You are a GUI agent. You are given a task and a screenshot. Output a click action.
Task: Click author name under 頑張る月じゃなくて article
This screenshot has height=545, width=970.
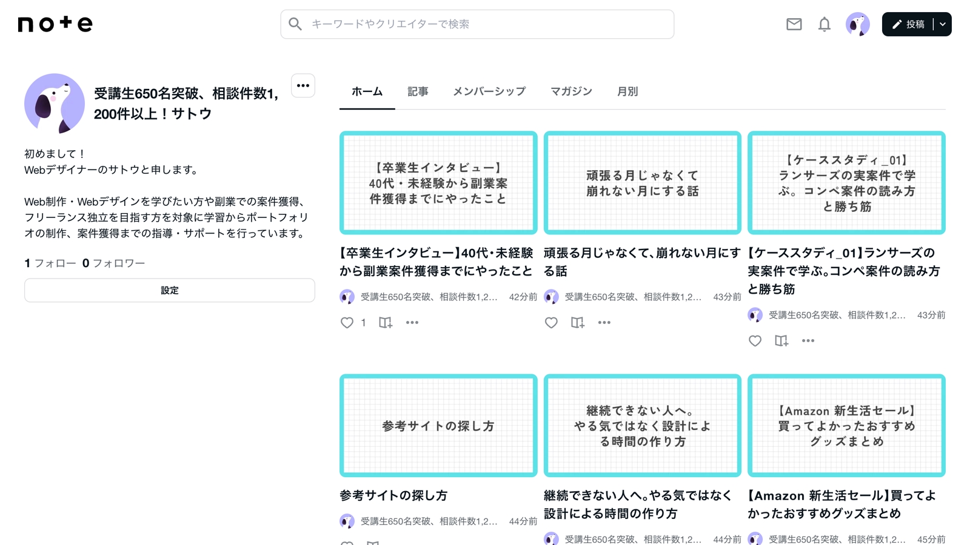pos(634,297)
